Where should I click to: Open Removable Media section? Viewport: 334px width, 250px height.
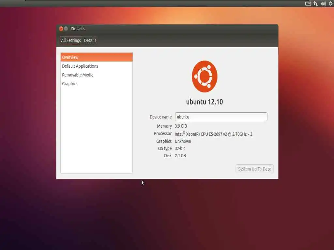97,75
